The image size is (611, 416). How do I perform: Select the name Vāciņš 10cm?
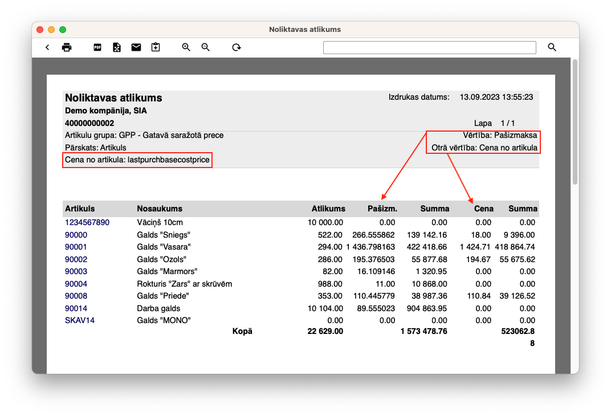pyautogui.click(x=160, y=222)
